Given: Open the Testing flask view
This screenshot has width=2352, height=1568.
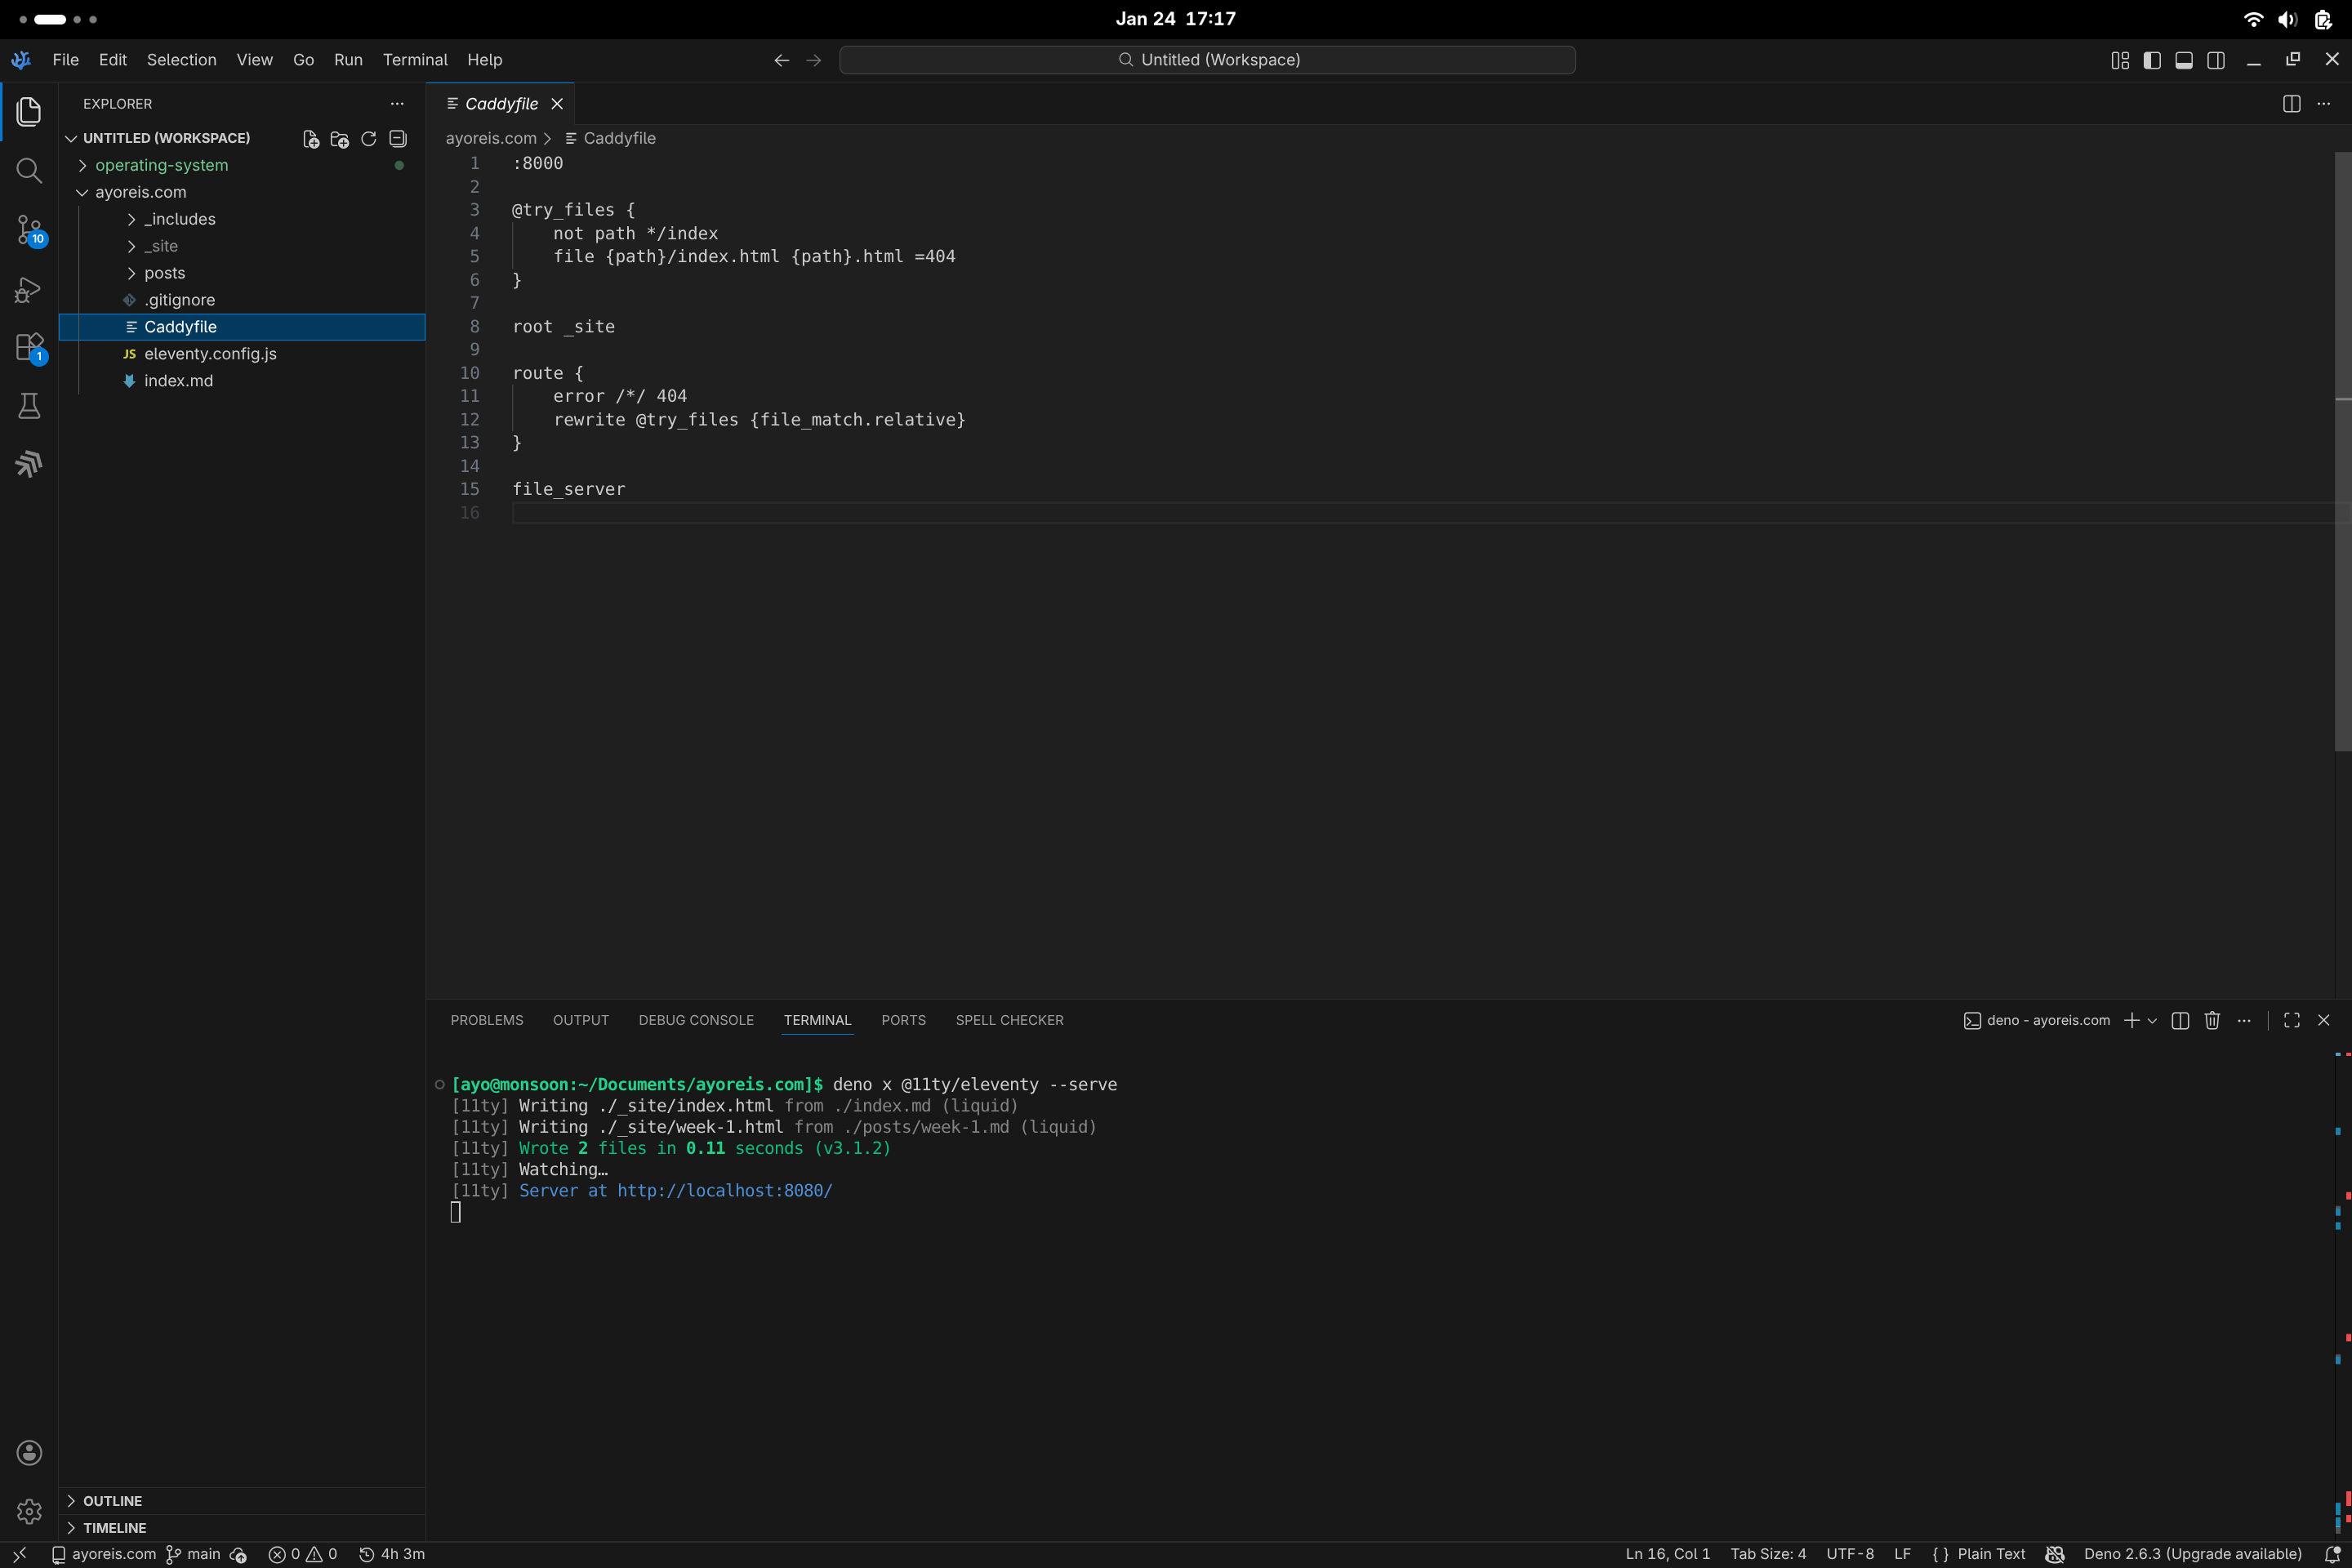Looking at the screenshot, I should coord(29,406).
